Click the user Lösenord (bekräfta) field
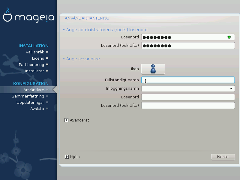Viewport: 240px width, 180px height. coord(188,106)
